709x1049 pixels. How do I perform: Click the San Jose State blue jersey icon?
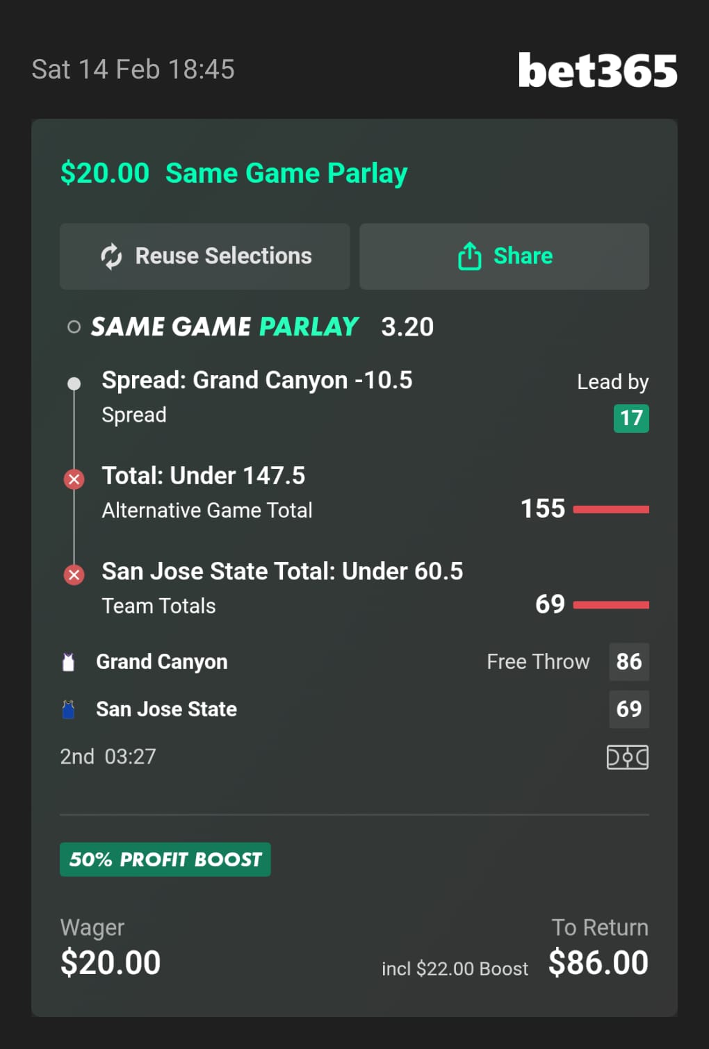click(x=68, y=709)
